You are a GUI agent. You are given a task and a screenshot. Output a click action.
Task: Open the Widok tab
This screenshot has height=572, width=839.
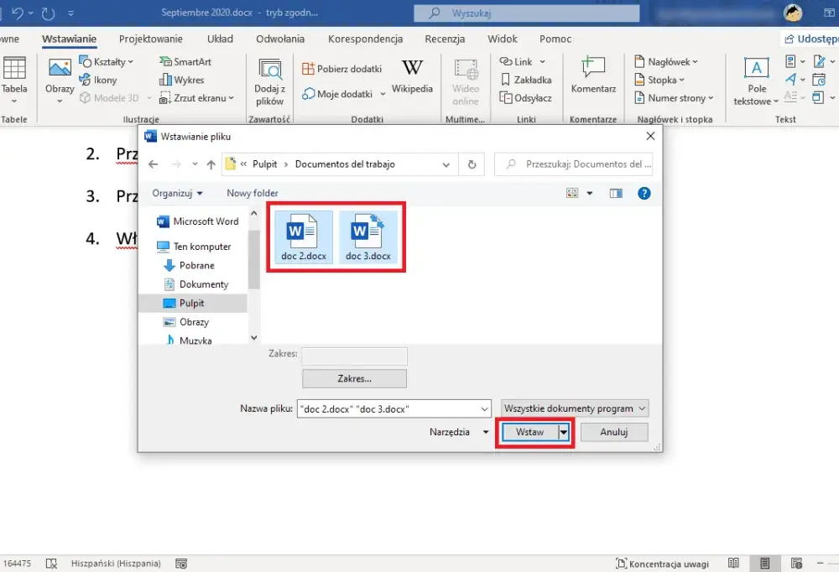[x=503, y=39]
